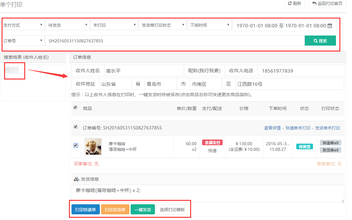Click the 发货信息 boxes icon
The width and height of the screenshot is (352, 220).
coord(76,179)
